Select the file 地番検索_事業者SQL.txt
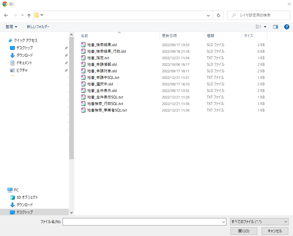This screenshot has height=236, width=293. coord(107,110)
